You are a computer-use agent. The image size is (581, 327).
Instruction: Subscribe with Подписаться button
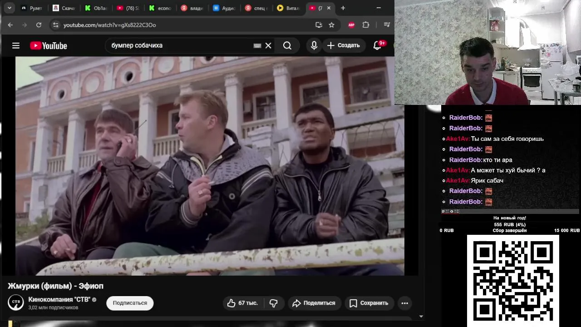130,303
